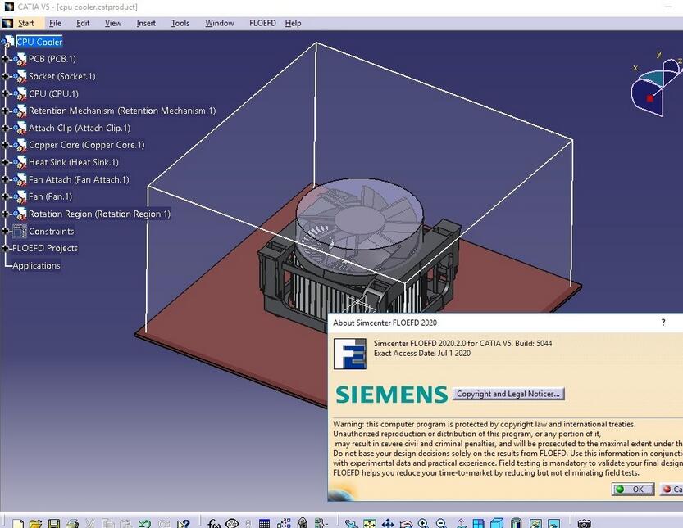Open the Tools menu
Image resolution: width=683 pixels, height=528 pixels.
click(x=180, y=23)
